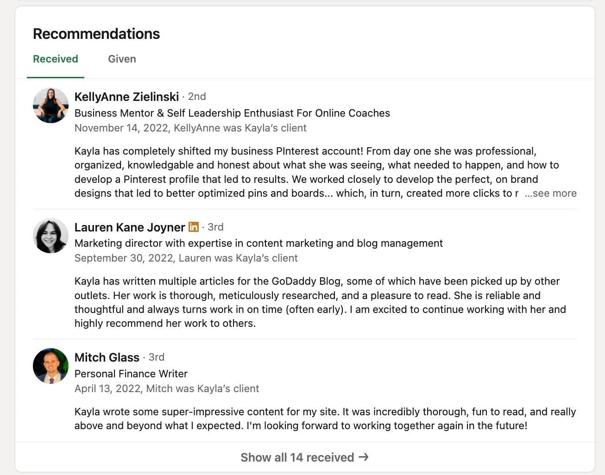Click the Recommendations section heading
Screen dimensions: 605x475
(96, 34)
